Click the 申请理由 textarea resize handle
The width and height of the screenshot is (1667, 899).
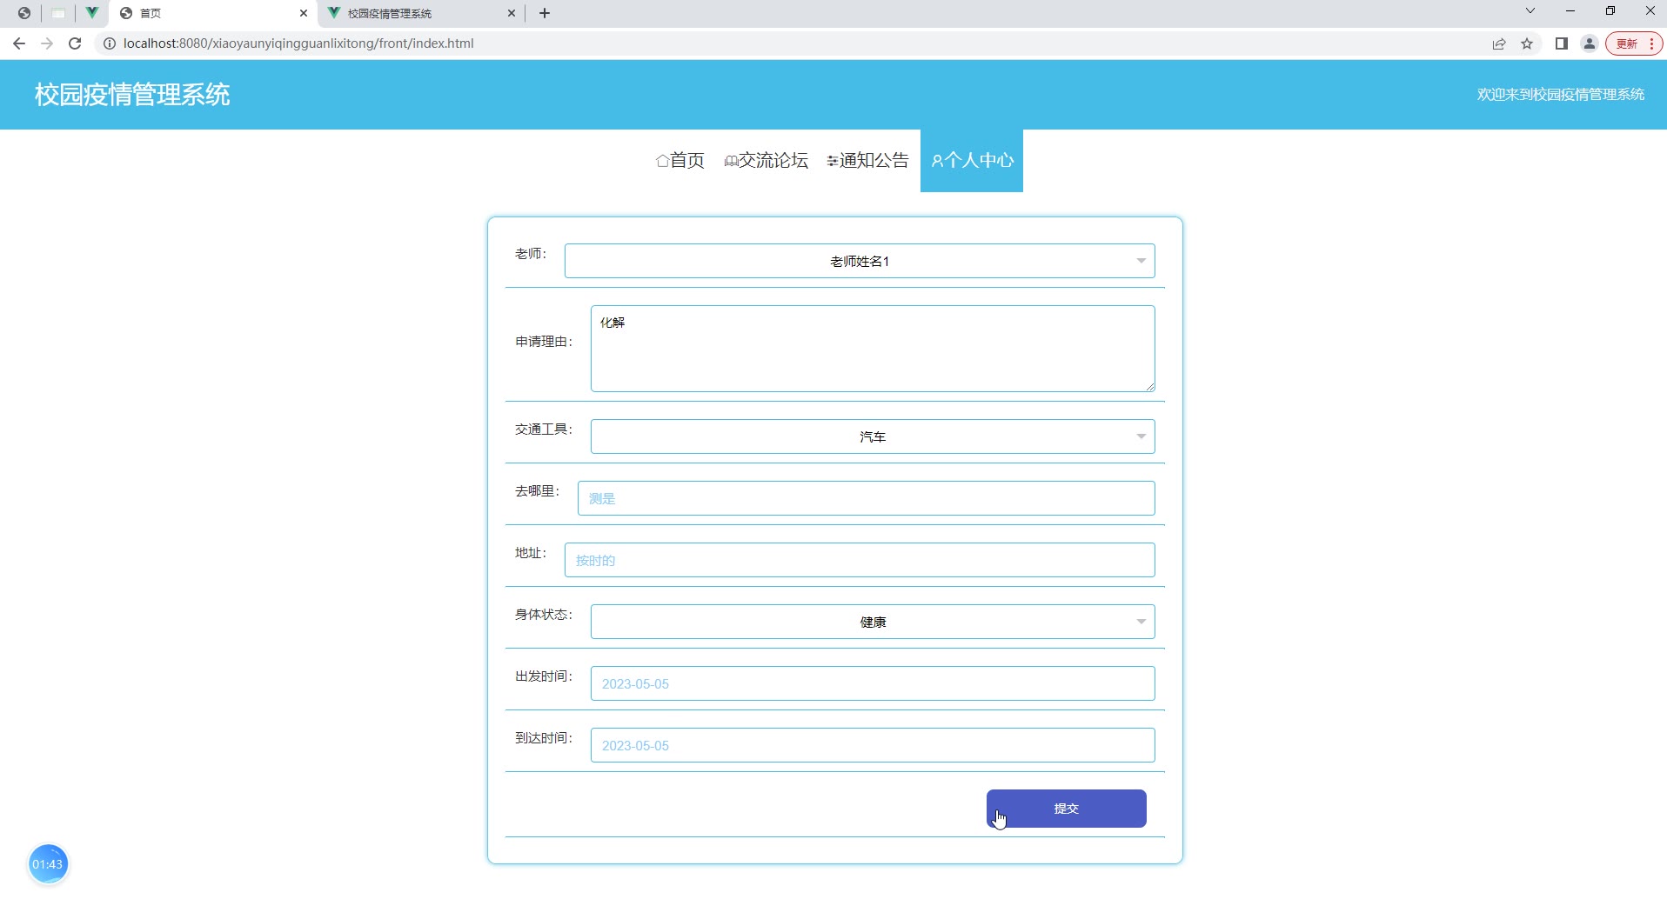(1149, 386)
